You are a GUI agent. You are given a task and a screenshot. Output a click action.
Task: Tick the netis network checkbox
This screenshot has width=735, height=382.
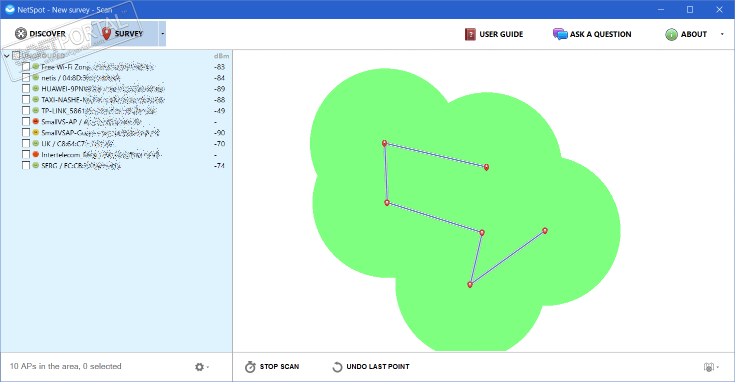(x=26, y=78)
